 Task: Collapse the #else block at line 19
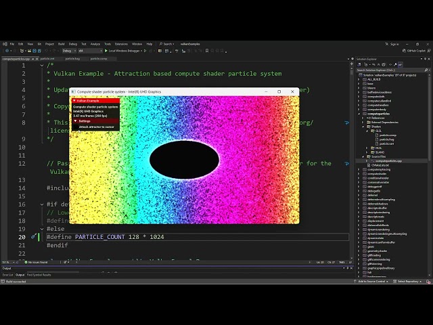(42, 229)
